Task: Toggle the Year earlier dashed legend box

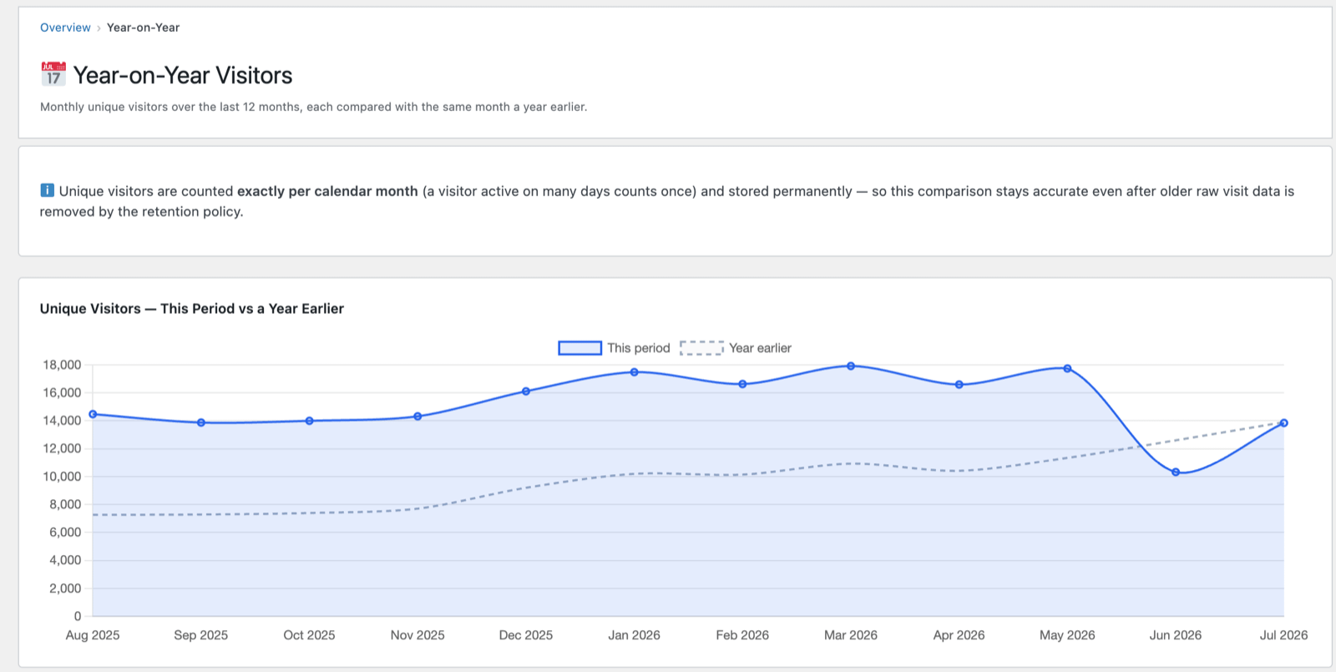Action: (x=701, y=348)
